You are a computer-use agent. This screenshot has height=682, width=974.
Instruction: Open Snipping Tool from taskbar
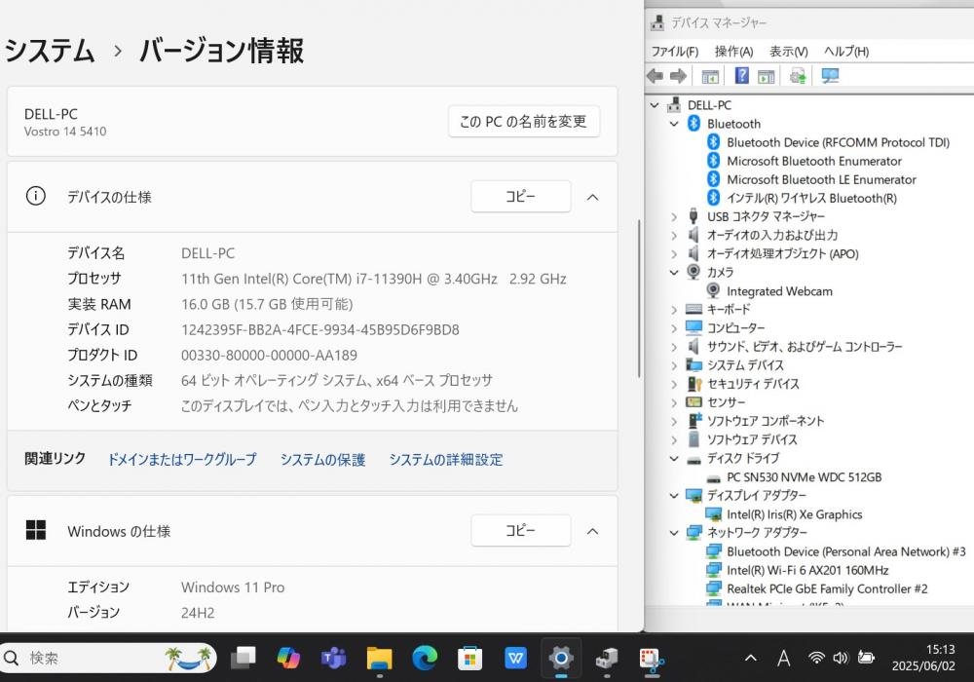coord(652,661)
